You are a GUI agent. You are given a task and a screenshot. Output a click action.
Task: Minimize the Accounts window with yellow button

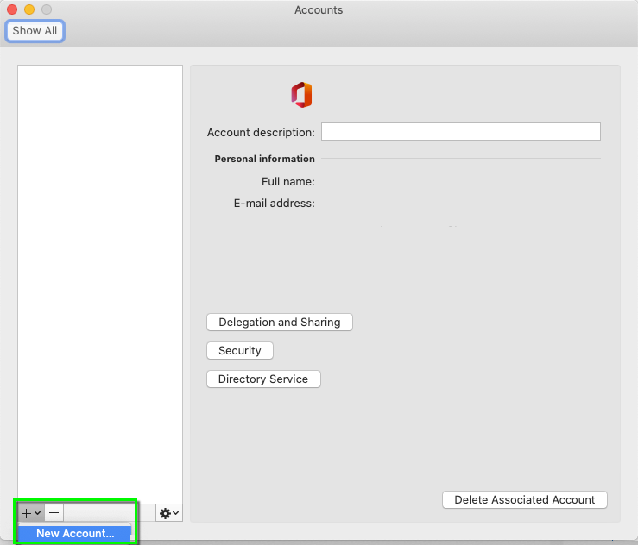[29, 9]
